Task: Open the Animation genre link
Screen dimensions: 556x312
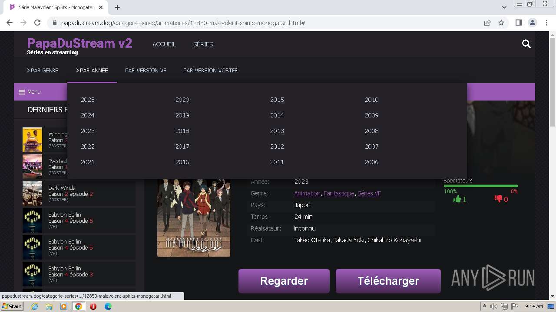Action: pyautogui.click(x=307, y=193)
